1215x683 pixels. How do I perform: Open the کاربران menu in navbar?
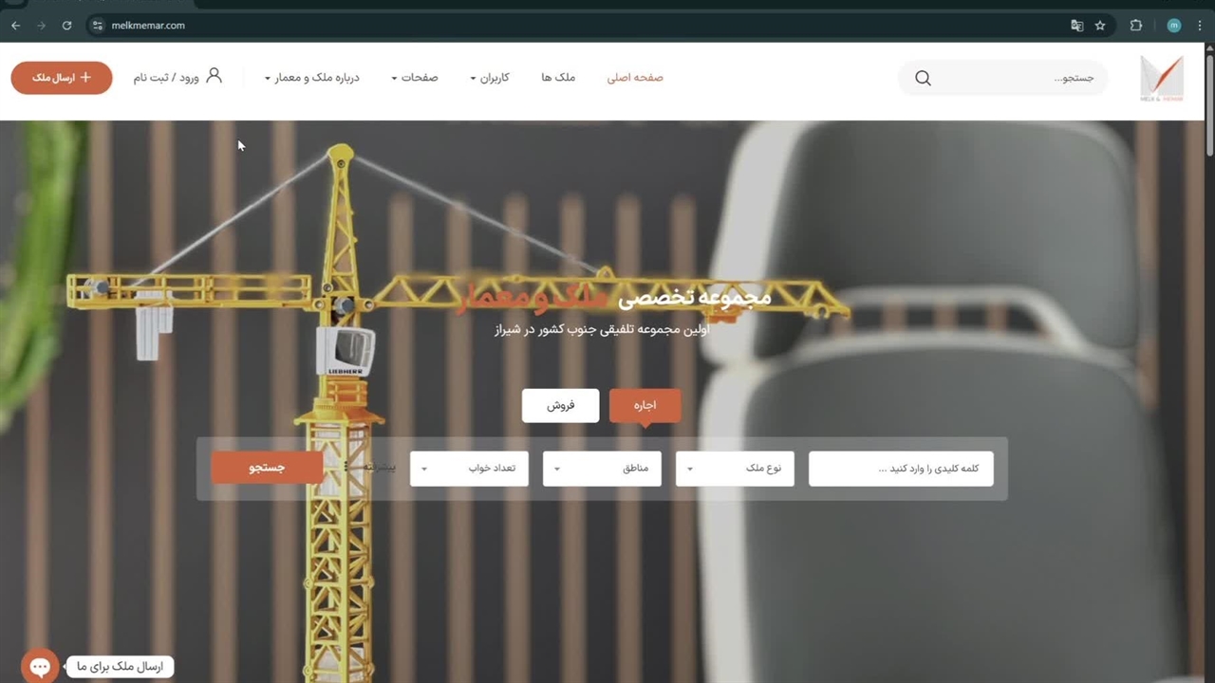coord(490,78)
